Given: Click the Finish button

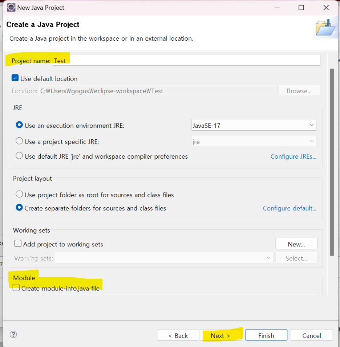Looking at the screenshot, I should pyautogui.click(x=266, y=335).
